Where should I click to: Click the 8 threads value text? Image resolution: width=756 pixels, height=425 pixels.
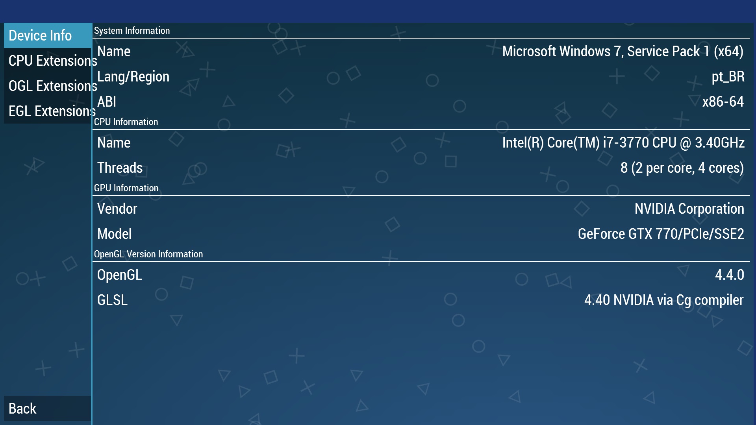pos(682,168)
